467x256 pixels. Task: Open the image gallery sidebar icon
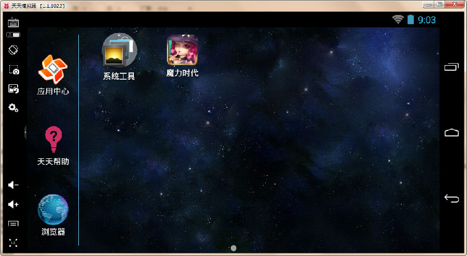[x=13, y=89]
